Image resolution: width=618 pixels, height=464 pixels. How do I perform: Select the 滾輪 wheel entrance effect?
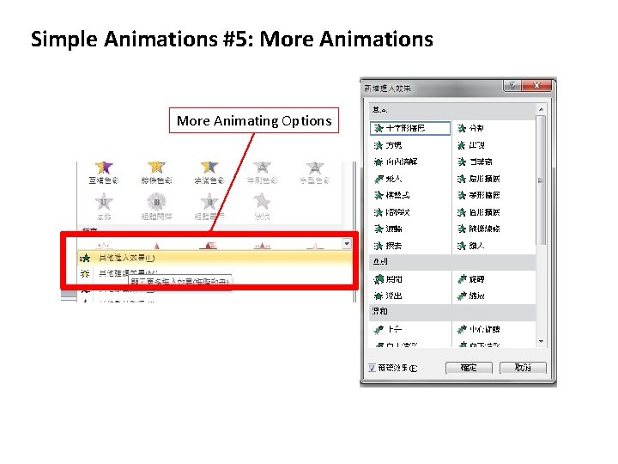388,229
